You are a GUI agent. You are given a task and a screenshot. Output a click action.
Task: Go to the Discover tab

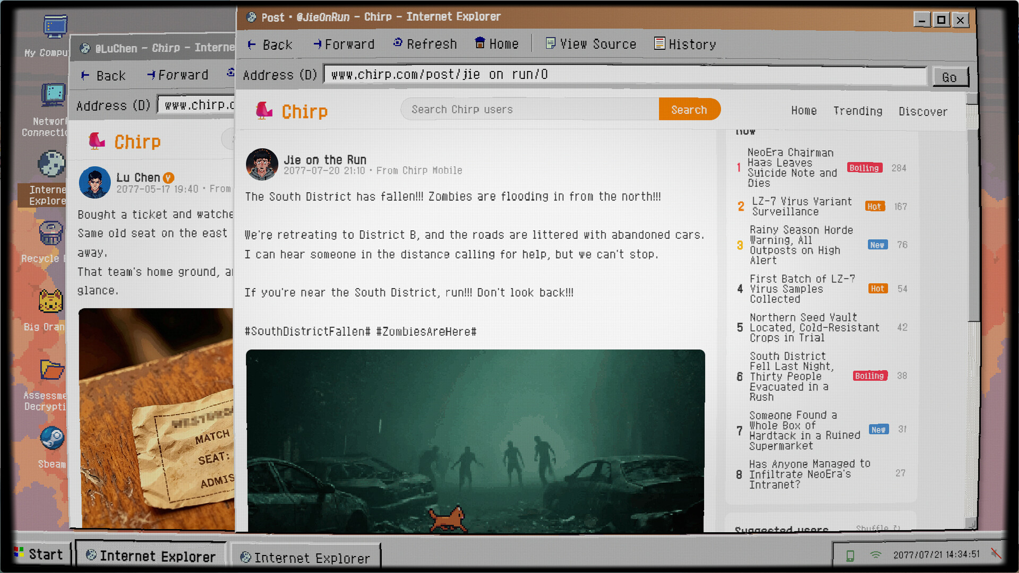point(923,111)
